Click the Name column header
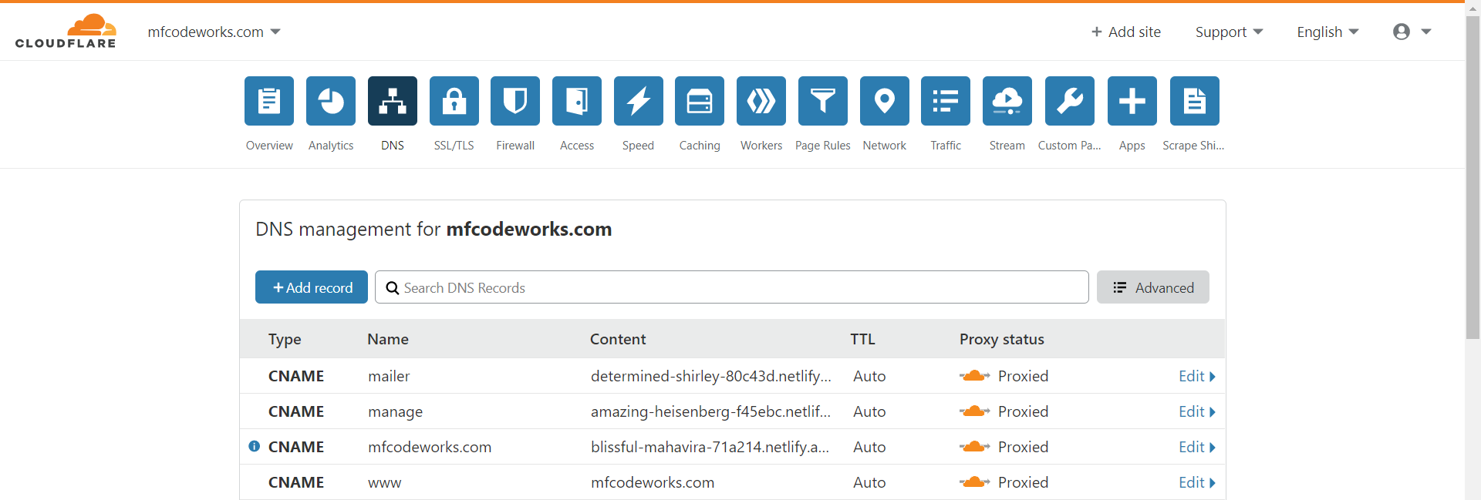1481x500 pixels. tap(388, 339)
